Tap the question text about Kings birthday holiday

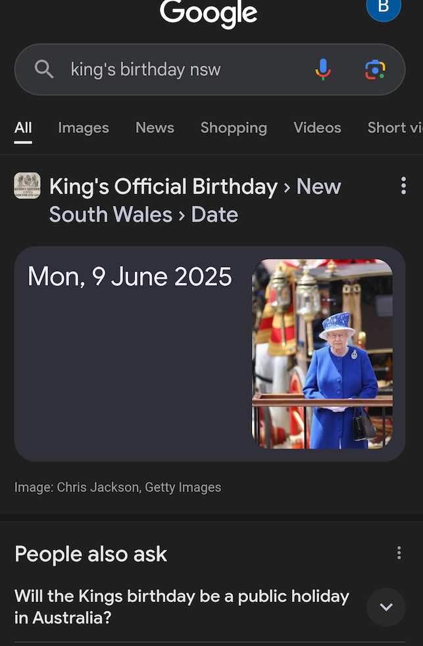(182, 607)
